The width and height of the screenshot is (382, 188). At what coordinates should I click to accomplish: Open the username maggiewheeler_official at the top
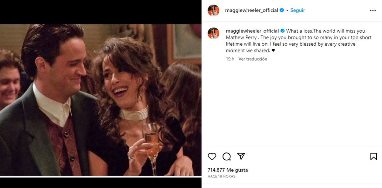(x=251, y=10)
